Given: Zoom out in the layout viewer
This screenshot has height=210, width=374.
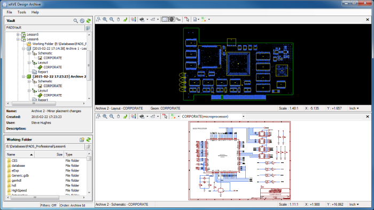Looking at the screenshot, I should click(111, 20).
